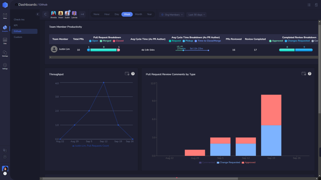
Task: Click the white C workspace badge at the bottom left
Action: tap(5, 174)
